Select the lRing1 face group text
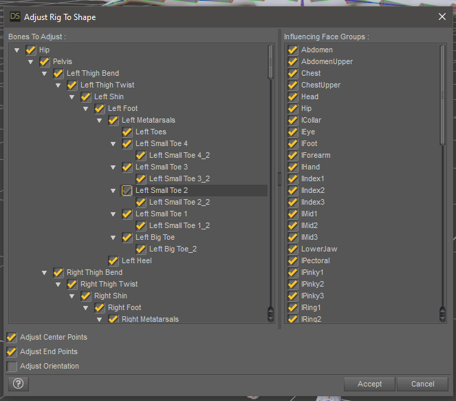 tap(311, 307)
